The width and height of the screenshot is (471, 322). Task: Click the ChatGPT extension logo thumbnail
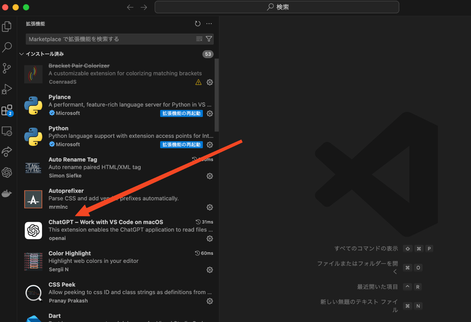[x=33, y=231]
